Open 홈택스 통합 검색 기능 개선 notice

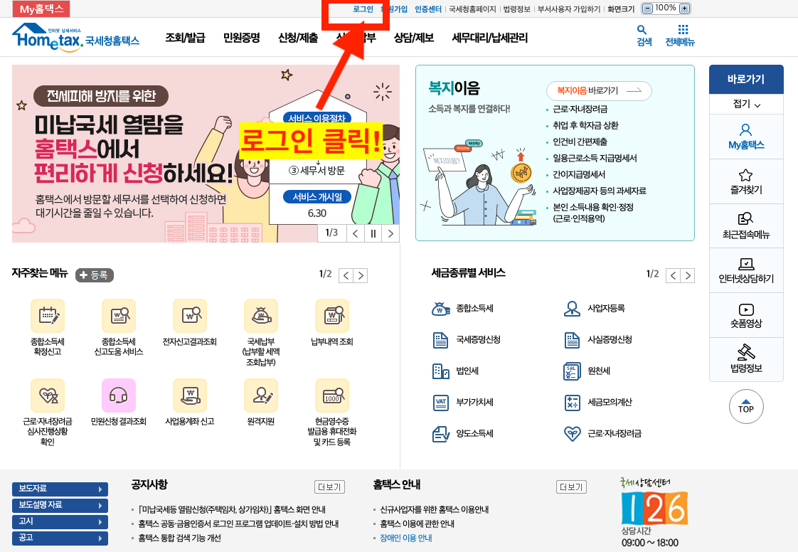[x=180, y=538]
